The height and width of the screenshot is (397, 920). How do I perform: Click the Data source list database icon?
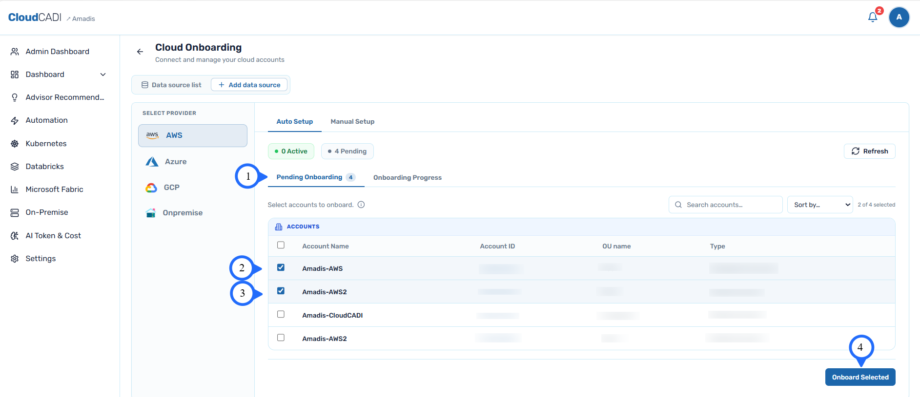tap(145, 85)
